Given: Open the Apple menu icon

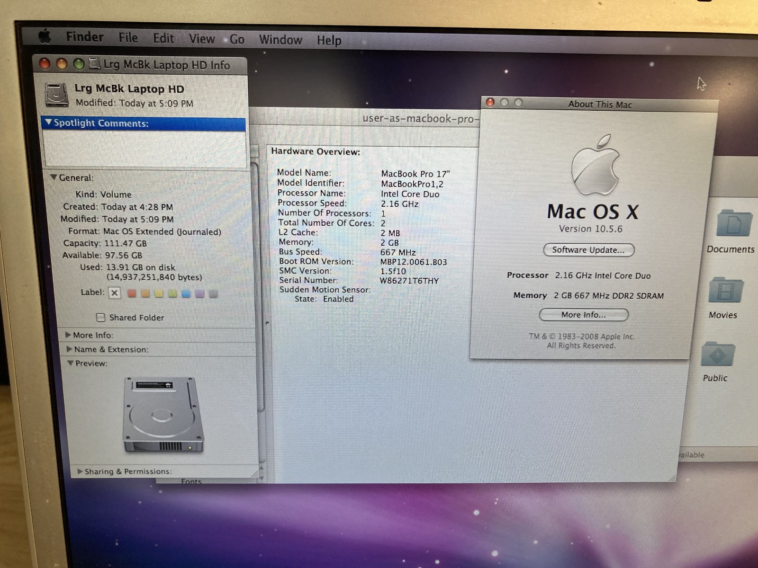Looking at the screenshot, I should [x=45, y=36].
